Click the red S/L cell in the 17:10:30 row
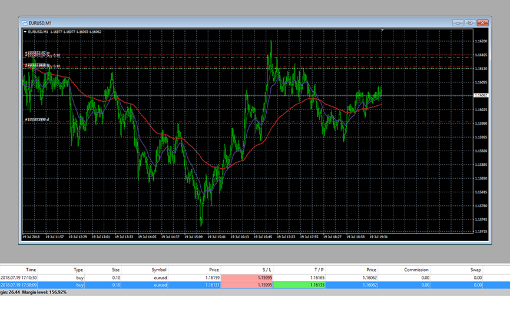 pyautogui.click(x=247, y=278)
